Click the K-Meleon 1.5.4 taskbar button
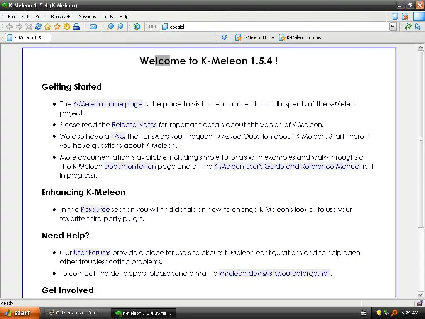425x319 pixels. tap(144, 313)
